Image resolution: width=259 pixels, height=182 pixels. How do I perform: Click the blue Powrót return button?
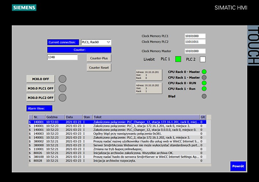[238, 166]
